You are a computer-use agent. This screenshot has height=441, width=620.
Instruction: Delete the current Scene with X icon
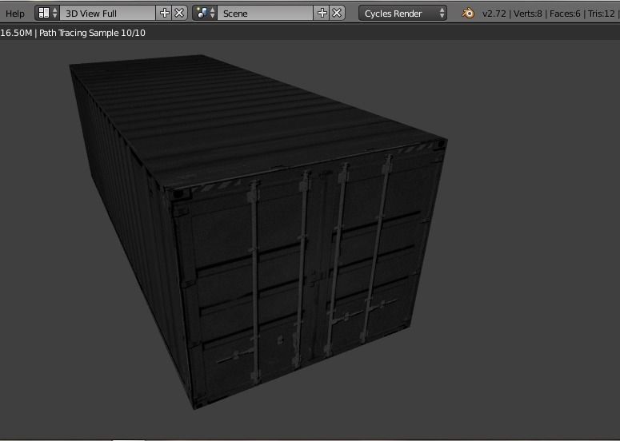coord(337,13)
